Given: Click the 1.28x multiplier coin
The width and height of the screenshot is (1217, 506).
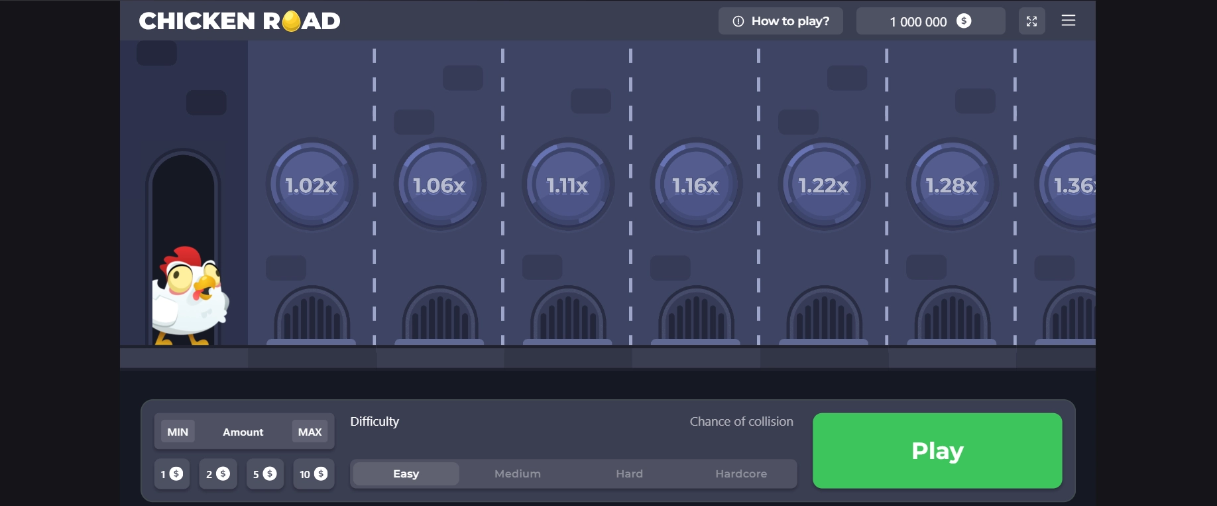Looking at the screenshot, I should pos(951,185).
